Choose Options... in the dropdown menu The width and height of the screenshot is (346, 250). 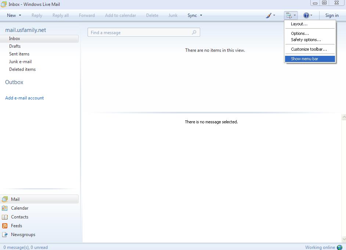click(310, 33)
